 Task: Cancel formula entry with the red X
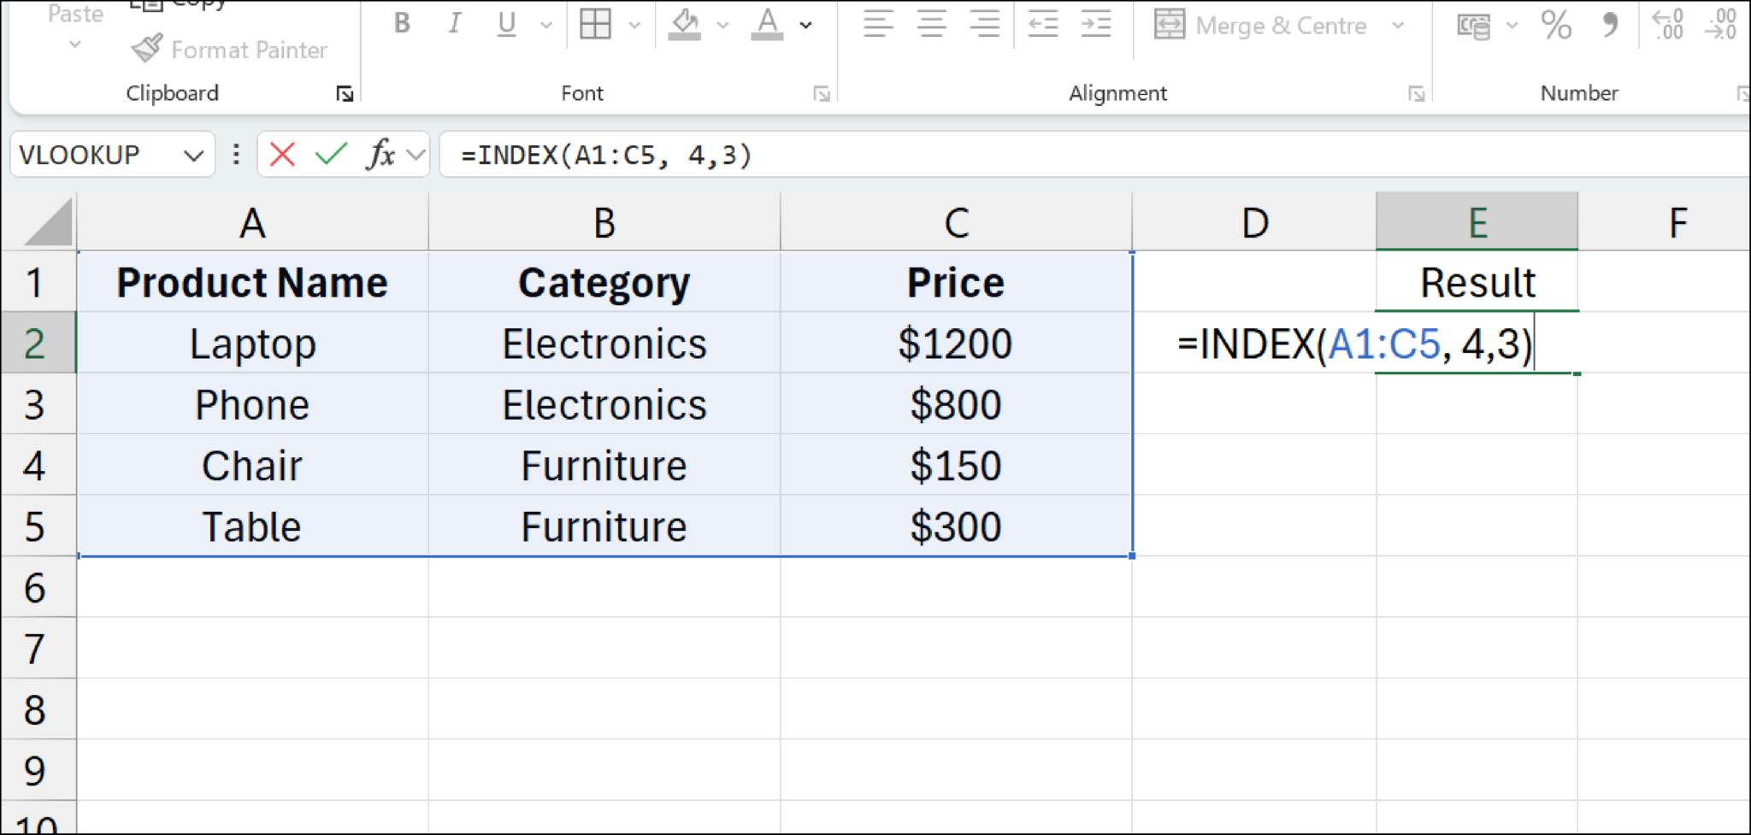click(281, 155)
